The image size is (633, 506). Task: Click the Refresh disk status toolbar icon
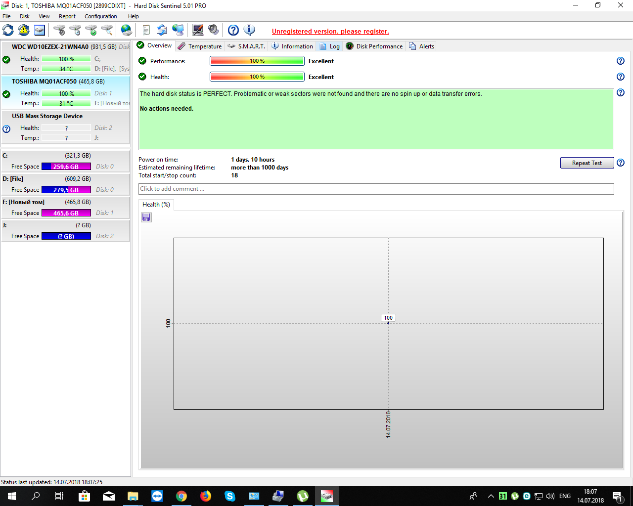8,30
